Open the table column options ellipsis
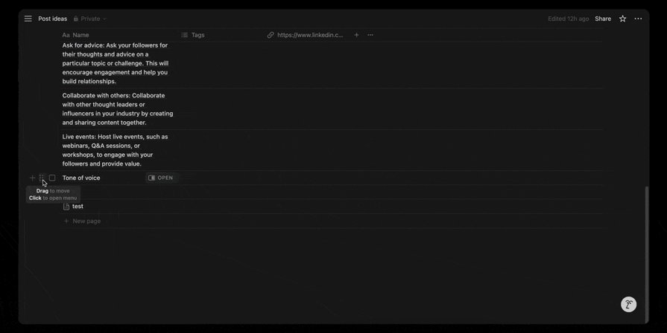667x333 pixels. pyautogui.click(x=370, y=35)
